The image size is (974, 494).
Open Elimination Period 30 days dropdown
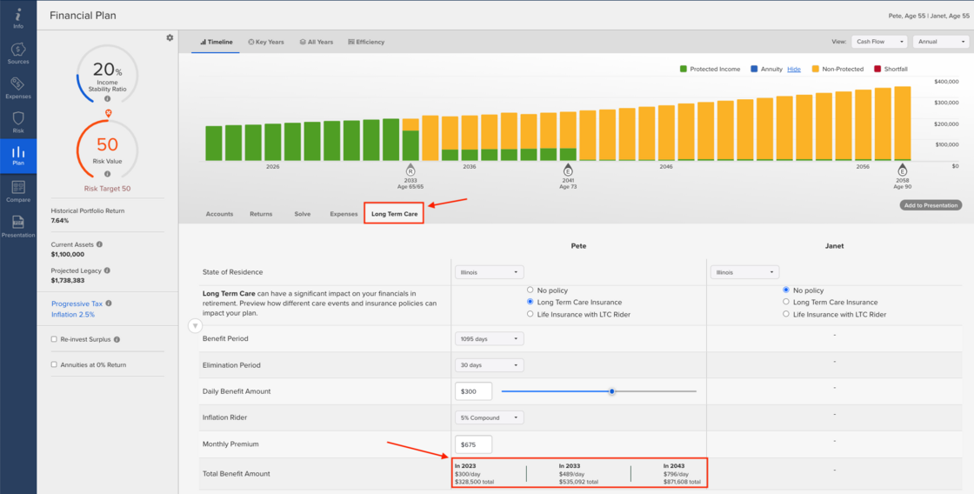489,365
